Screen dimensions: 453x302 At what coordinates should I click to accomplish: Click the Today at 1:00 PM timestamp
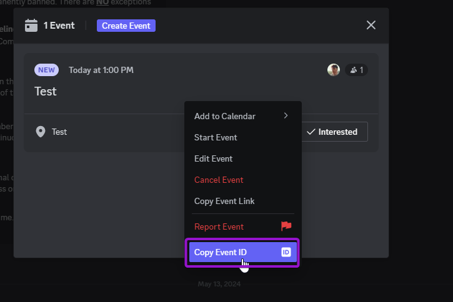click(x=101, y=70)
